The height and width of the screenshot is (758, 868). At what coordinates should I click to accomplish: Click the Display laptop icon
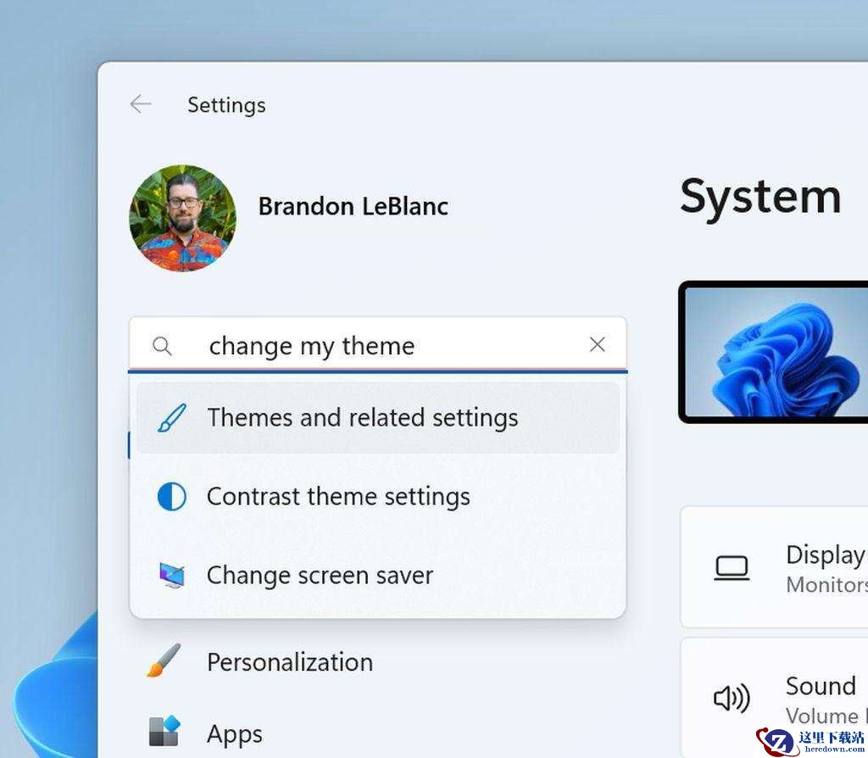tap(732, 568)
